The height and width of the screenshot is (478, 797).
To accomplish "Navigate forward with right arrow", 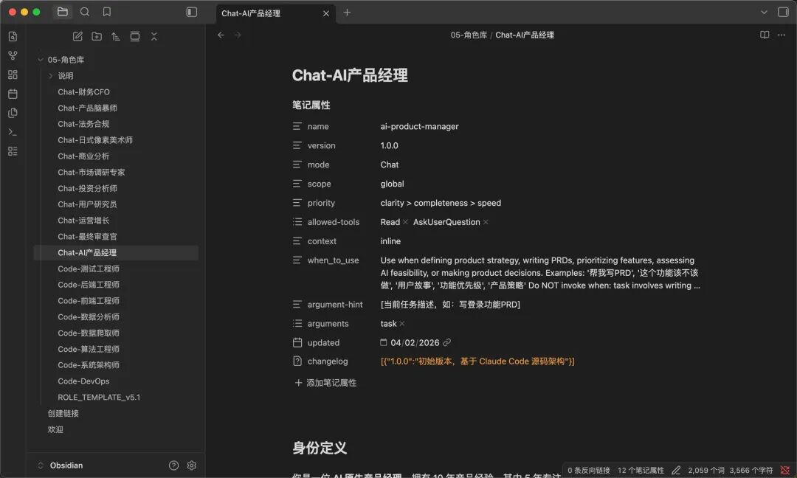I will (x=238, y=35).
